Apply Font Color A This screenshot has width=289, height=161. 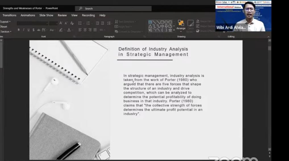(x=70, y=30)
